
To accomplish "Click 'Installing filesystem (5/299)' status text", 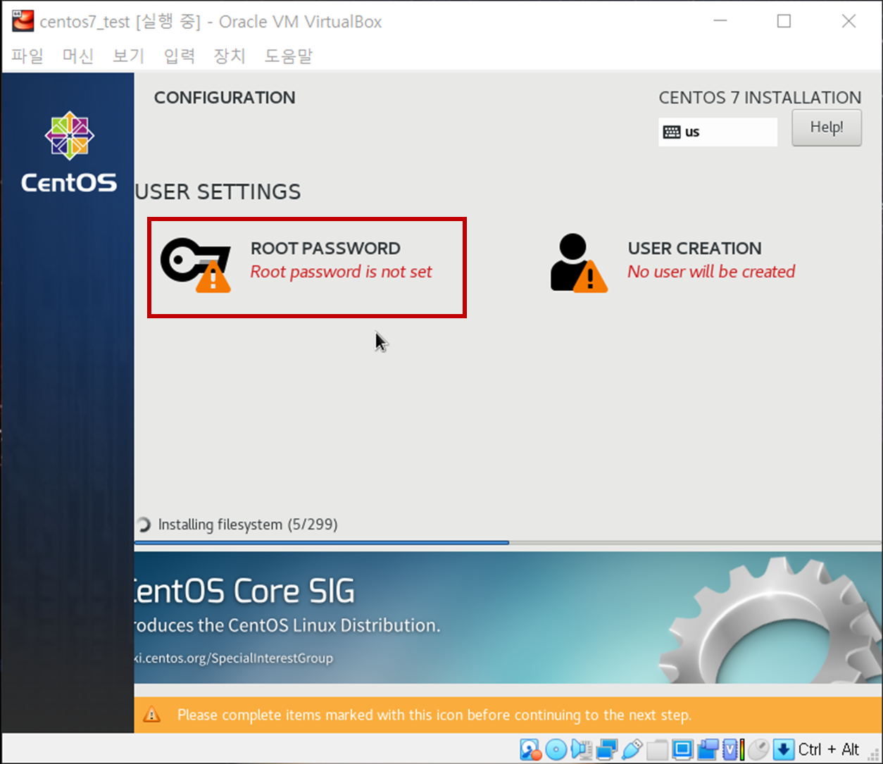I will [248, 525].
